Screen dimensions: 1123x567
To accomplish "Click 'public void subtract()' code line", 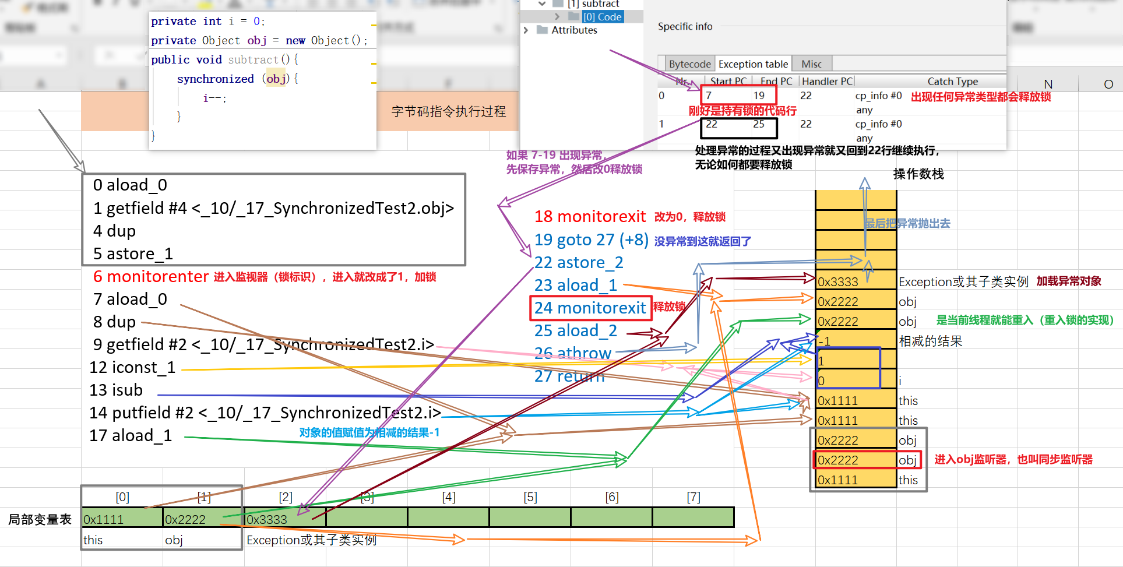I will [x=225, y=59].
